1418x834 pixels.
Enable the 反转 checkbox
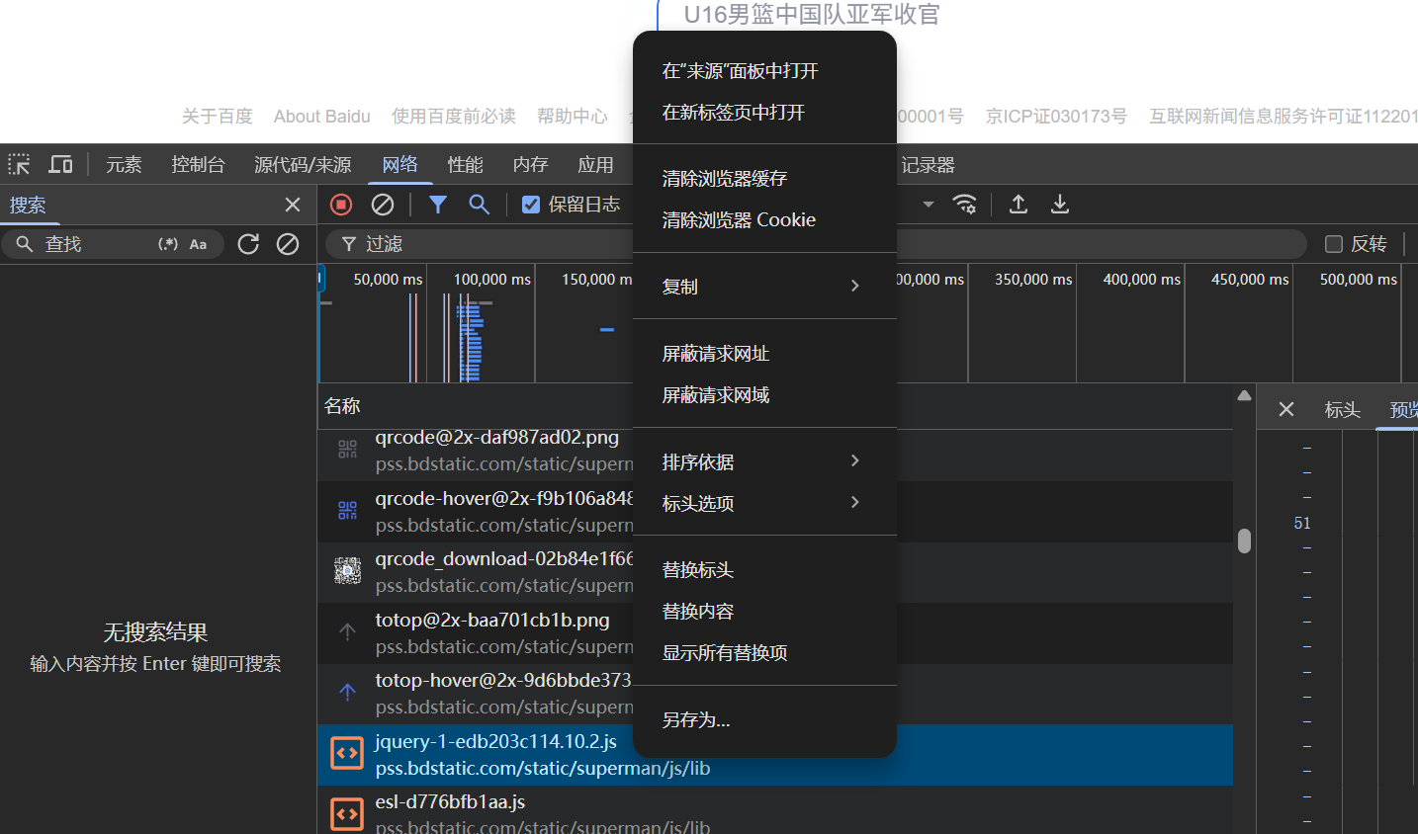[x=1334, y=244]
